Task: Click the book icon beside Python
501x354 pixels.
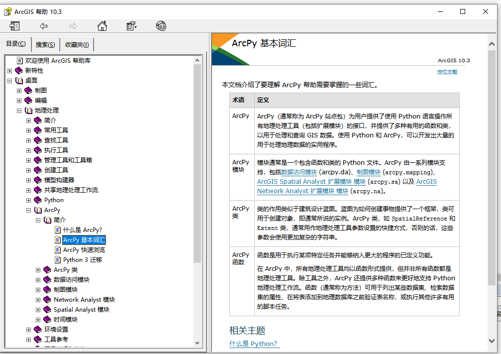Action: pyautogui.click(x=38, y=200)
